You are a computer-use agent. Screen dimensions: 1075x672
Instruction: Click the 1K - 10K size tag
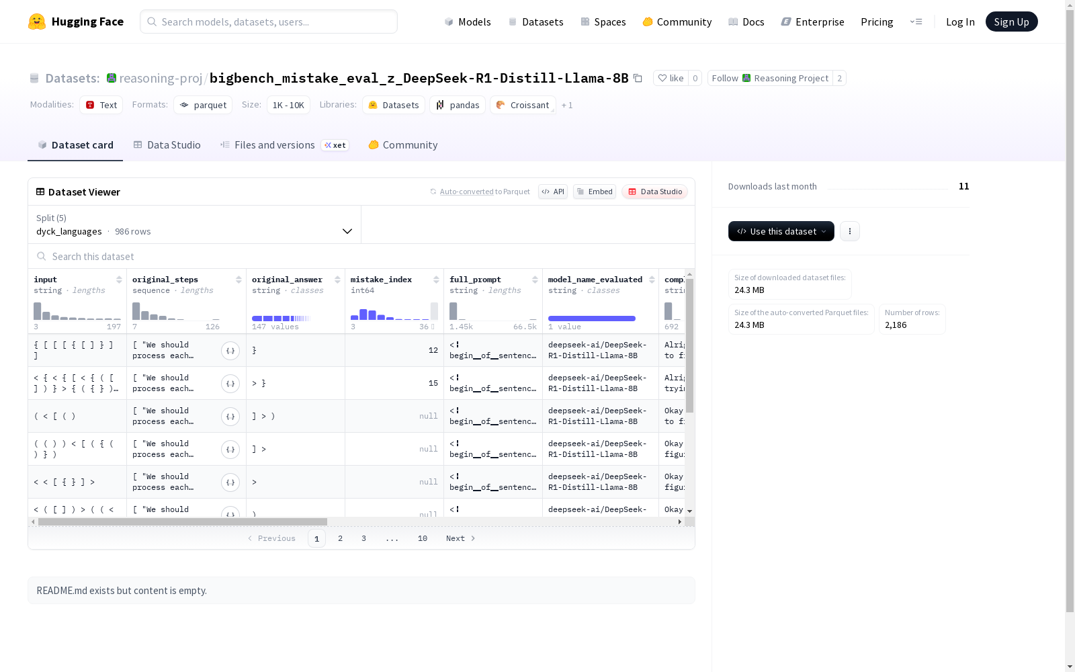click(288, 105)
